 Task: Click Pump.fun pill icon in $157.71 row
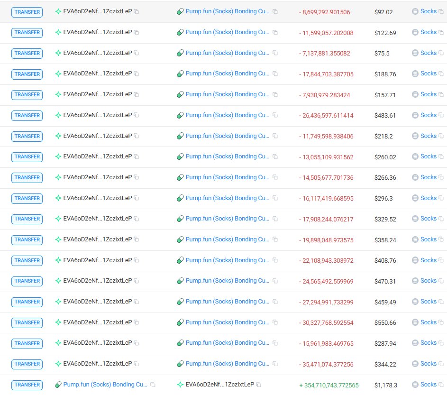180,94
